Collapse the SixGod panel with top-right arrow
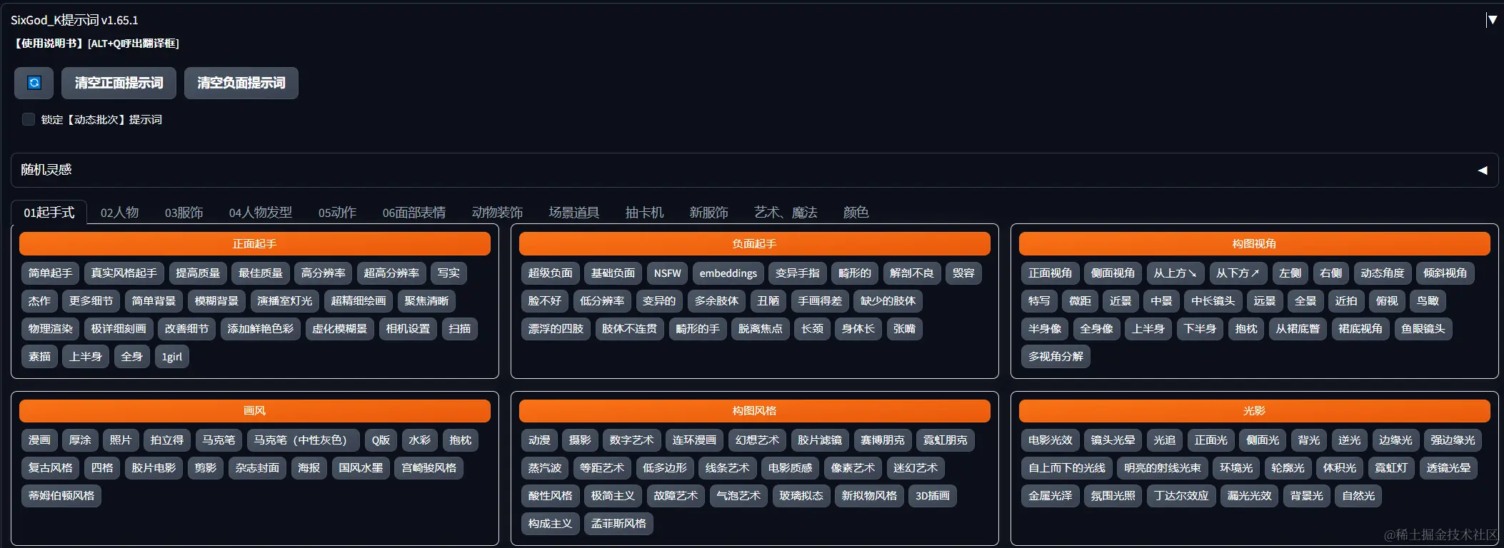The height and width of the screenshot is (548, 1504). [1492, 20]
